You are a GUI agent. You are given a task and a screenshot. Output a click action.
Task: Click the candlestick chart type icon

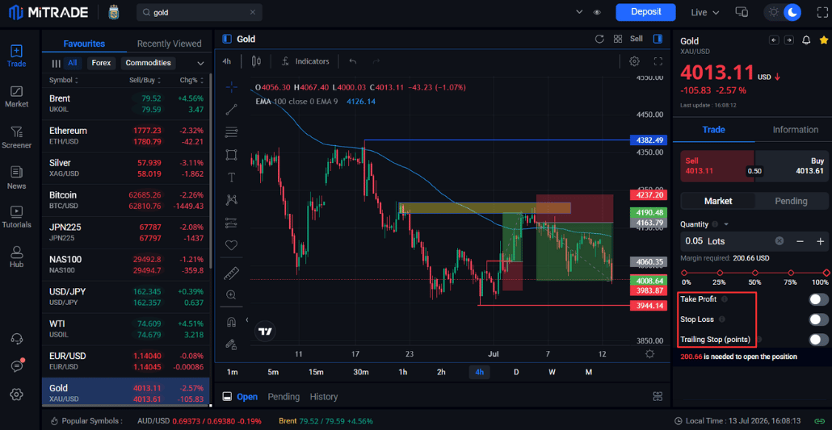point(256,61)
